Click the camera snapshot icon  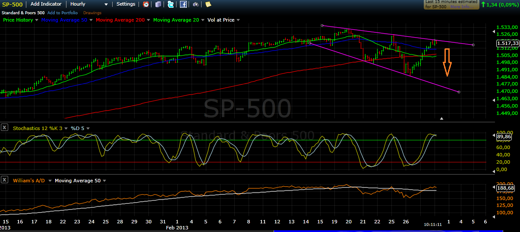195,4
